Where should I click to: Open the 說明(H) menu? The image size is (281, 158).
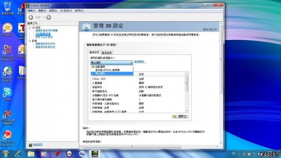79,11
